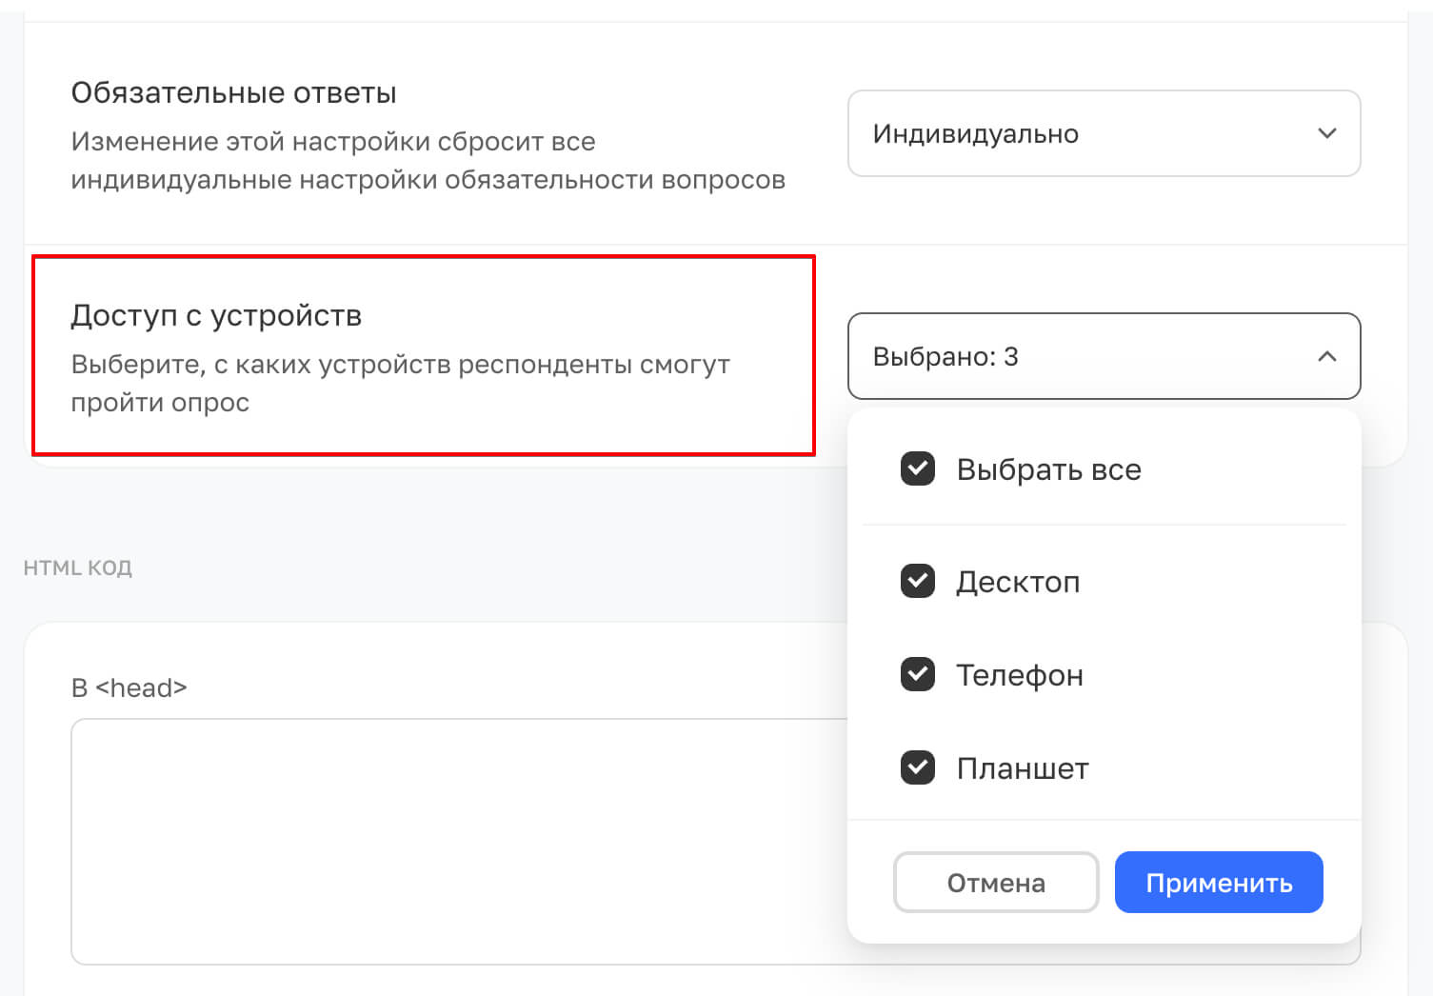Click the Применить button

pos(1219,883)
